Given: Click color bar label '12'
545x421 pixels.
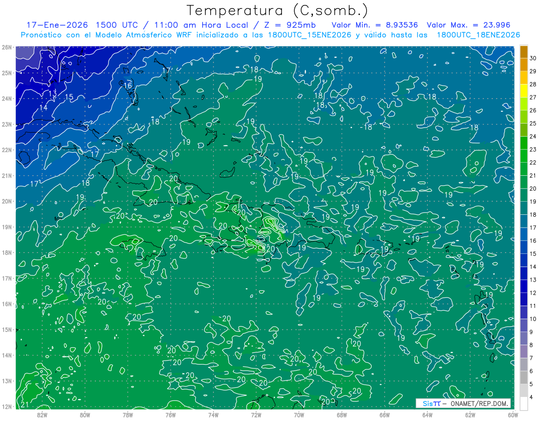Looking at the screenshot, I should [533, 293].
